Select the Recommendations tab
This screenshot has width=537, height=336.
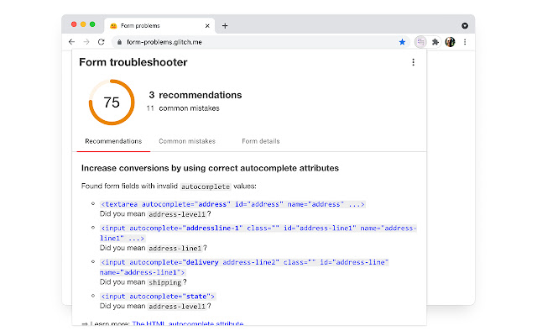pyautogui.click(x=113, y=141)
